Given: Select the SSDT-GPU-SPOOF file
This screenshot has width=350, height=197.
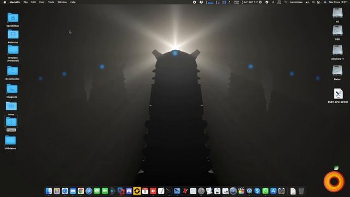Looking at the screenshot, I should 338,94.
